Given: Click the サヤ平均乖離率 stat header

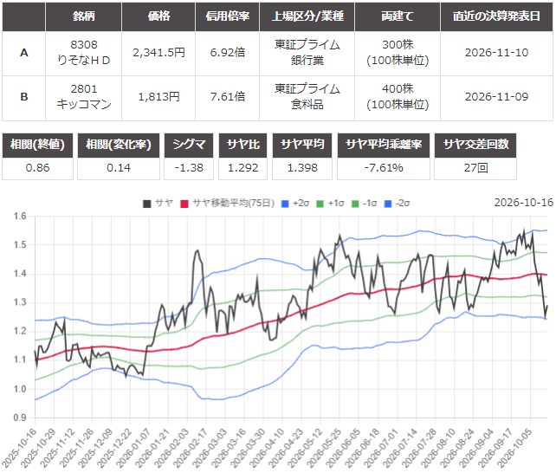Looking at the screenshot, I should 384,145.
